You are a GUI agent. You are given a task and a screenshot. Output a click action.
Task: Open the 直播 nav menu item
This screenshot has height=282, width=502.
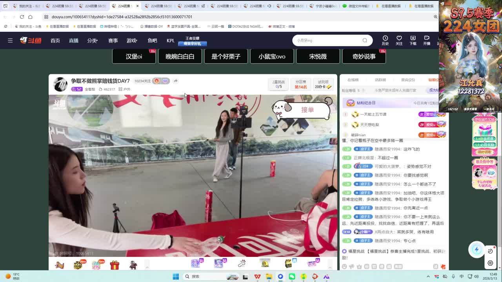pos(74,41)
